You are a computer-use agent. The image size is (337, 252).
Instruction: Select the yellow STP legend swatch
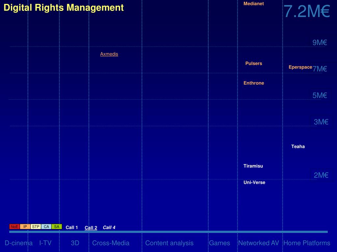pos(36,227)
